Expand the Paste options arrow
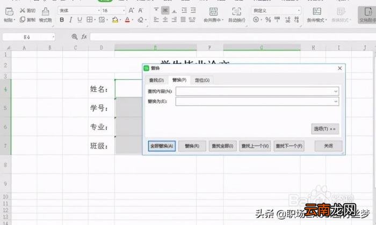 (x=15, y=20)
